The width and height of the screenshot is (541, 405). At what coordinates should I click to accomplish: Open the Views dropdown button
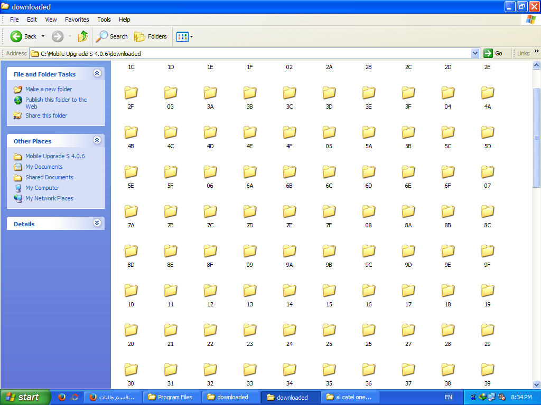[184, 36]
